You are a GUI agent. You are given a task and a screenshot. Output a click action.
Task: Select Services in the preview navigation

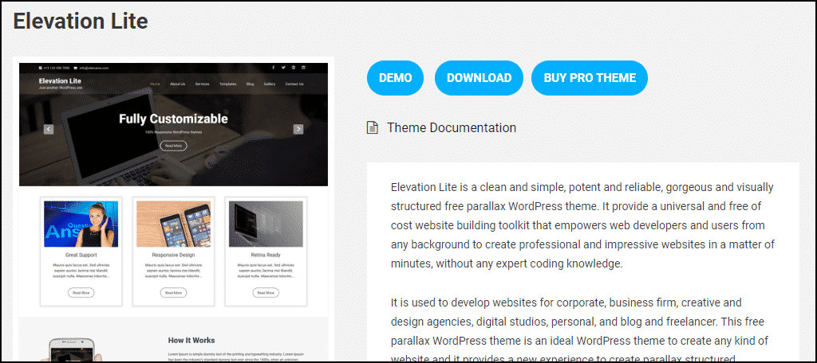pyautogui.click(x=202, y=84)
